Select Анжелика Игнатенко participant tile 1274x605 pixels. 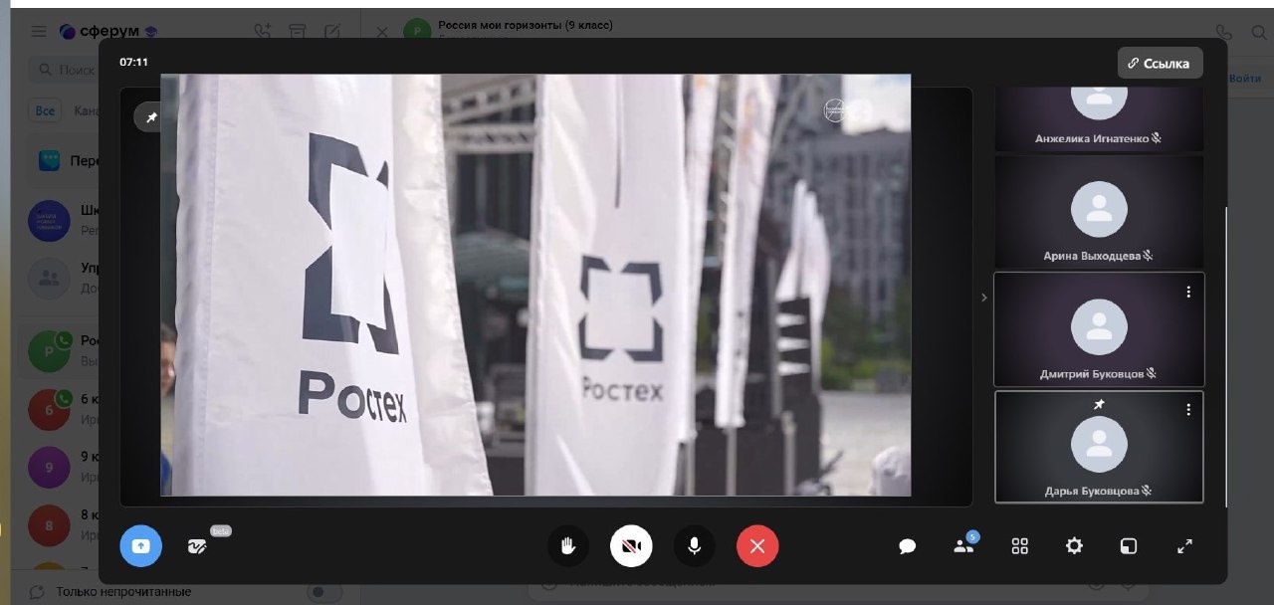pyautogui.click(x=1099, y=118)
